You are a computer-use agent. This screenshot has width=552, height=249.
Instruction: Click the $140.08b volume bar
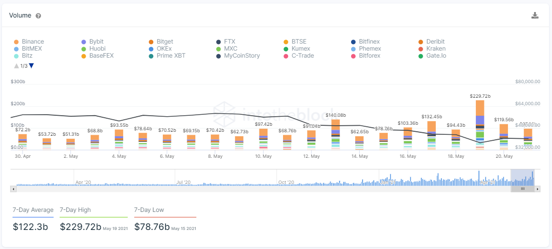pyautogui.click(x=336, y=135)
